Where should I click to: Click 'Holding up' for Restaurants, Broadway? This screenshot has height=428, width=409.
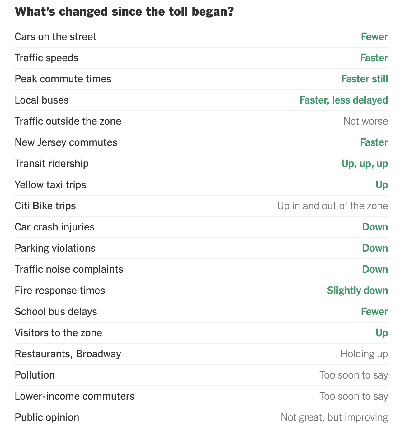tap(364, 354)
